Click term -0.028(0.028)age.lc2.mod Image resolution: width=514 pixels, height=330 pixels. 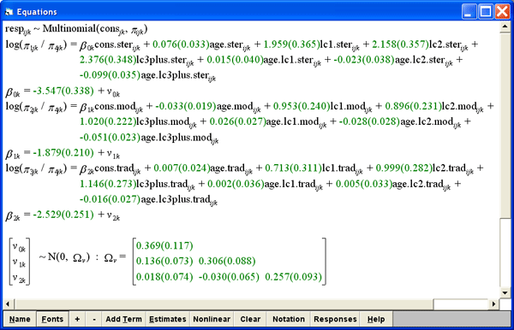tap(400, 122)
